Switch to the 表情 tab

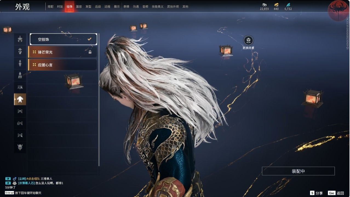[126, 7]
